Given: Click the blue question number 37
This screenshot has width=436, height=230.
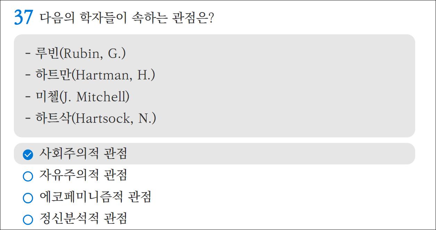Looking at the screenshot, I should [23, 18].
